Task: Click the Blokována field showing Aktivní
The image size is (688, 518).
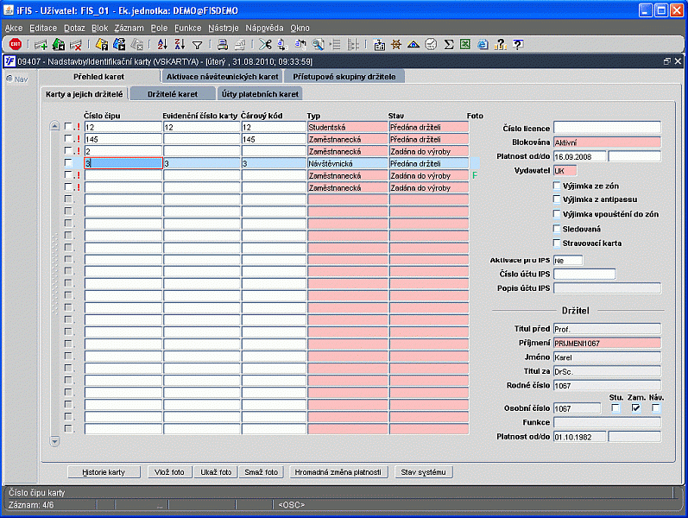Action: click(x=607, y=142)
